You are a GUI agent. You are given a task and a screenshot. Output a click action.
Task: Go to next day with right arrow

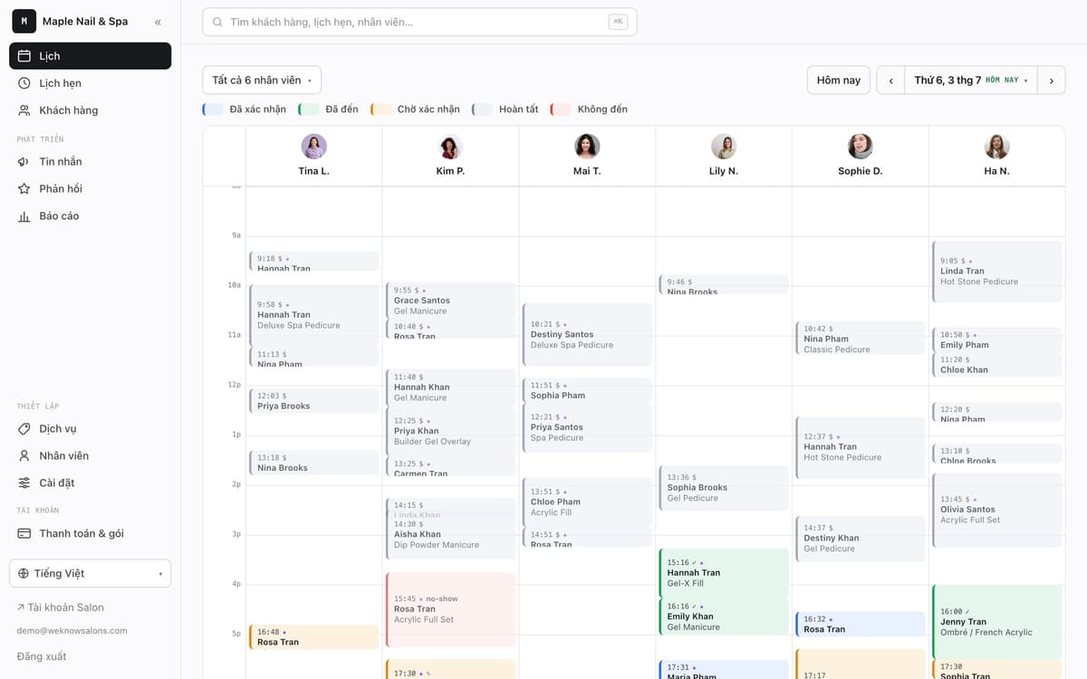tap(1051, 81)
